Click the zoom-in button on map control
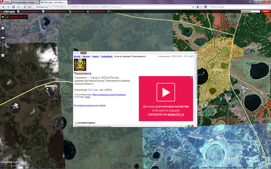 pyautogui.click(x=3, y=27)
